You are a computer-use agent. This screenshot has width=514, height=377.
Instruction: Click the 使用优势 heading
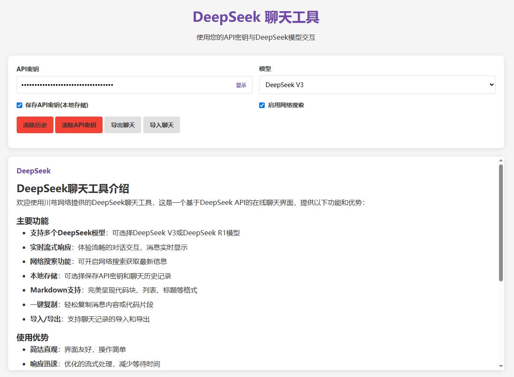[x=32, y=337]
